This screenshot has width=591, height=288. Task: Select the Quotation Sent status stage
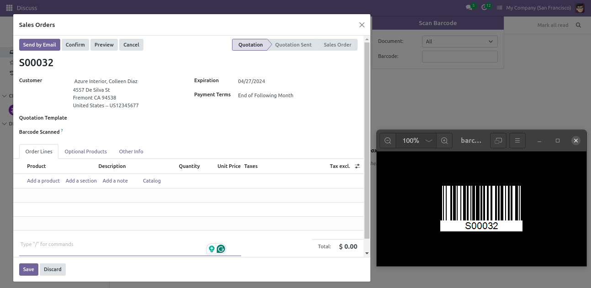coord(293,45)
